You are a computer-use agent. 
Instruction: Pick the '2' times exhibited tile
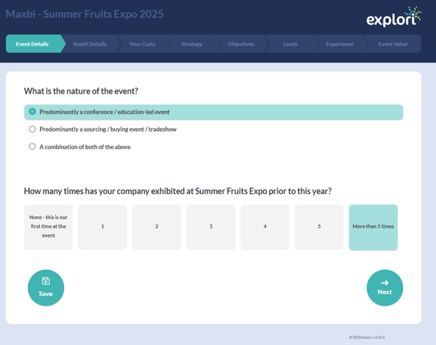(x=157, y=227)
